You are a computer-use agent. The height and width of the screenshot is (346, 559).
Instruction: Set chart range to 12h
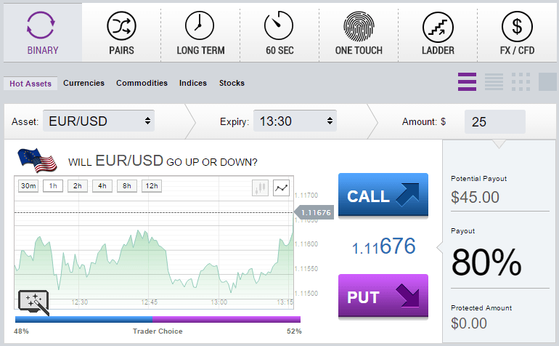point(152,186)
